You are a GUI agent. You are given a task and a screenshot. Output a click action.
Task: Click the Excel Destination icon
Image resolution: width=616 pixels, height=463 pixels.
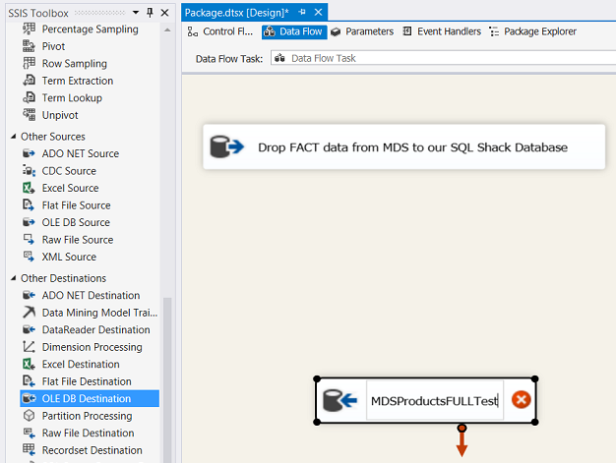click(x=29, y=364)
